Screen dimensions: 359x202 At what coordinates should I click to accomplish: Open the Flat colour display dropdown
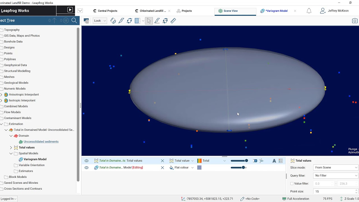182,167
